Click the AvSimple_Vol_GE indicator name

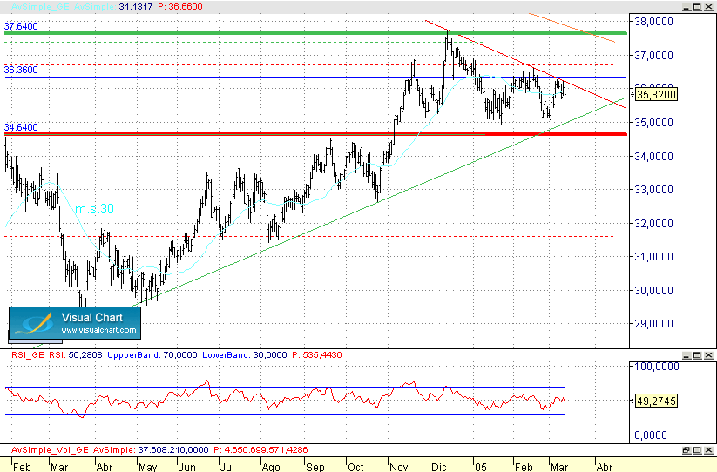click(50, 450)
